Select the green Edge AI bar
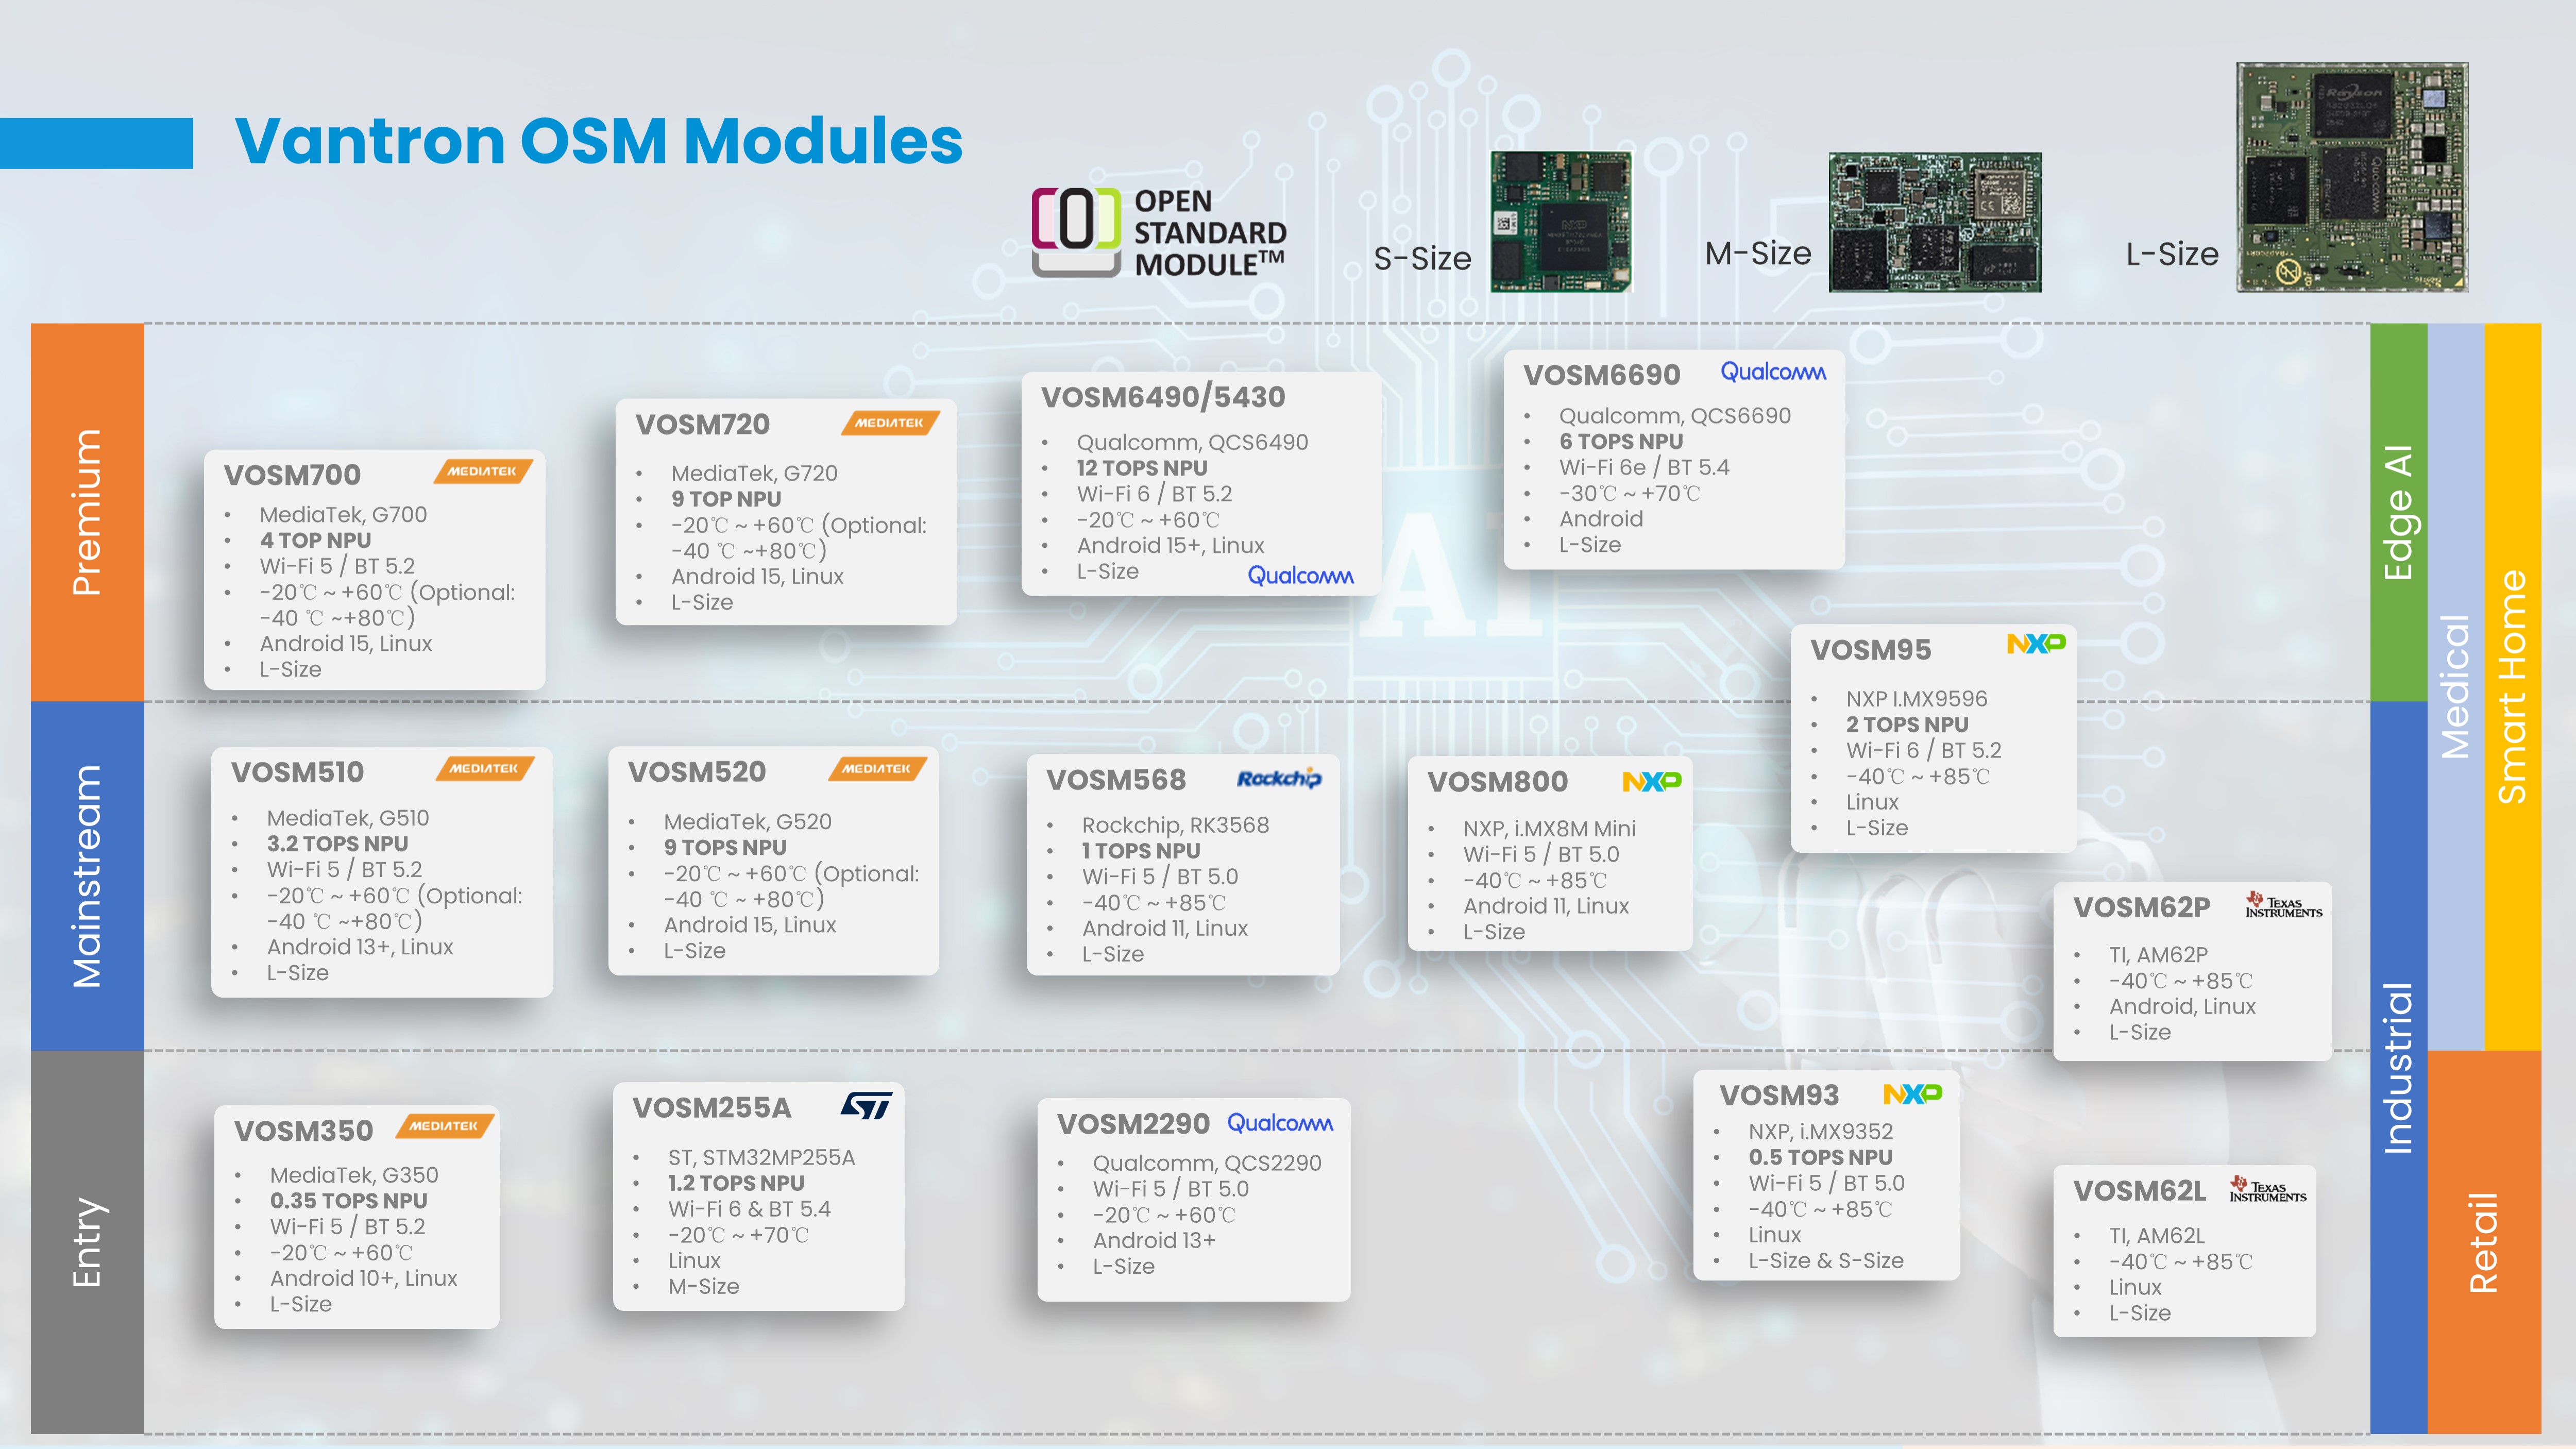The image size is (2576, 1449). pos(2398,512)
